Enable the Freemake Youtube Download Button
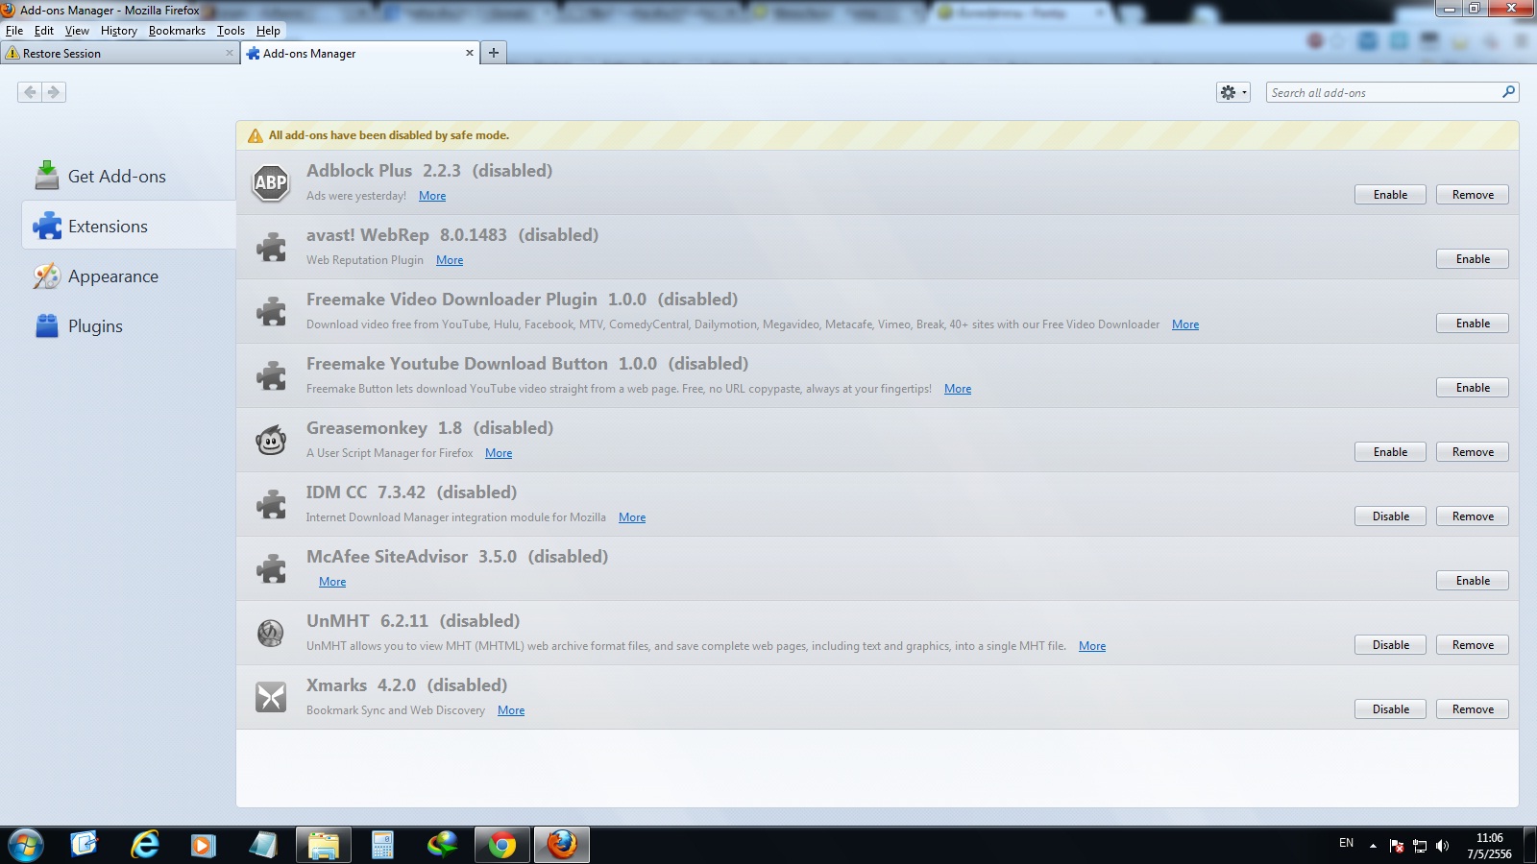 (x=1473, y=388)
